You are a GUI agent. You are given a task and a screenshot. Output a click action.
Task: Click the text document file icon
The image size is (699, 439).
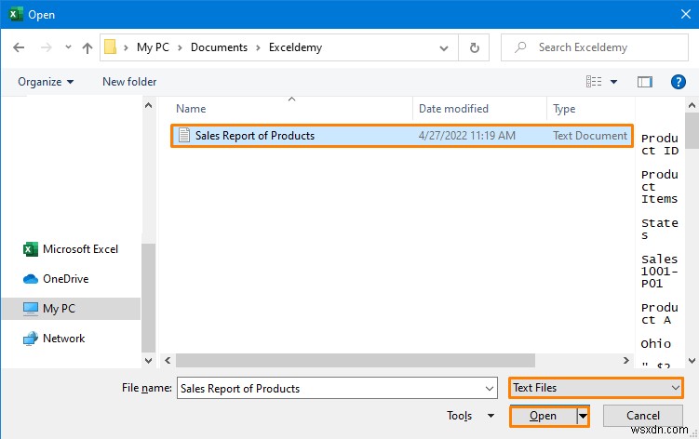pyautogui.click(x=184, y=135)
